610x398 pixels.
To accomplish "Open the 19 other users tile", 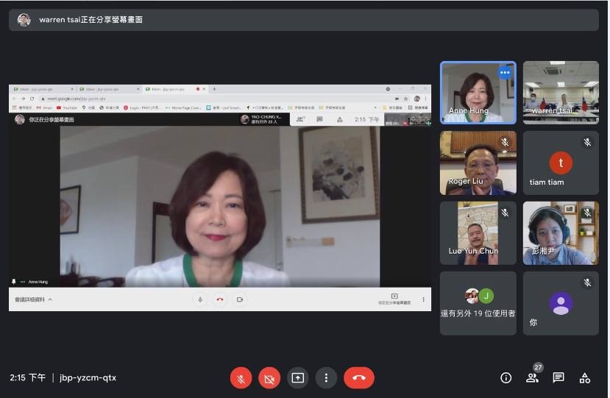I will click(x=478, y=303).
